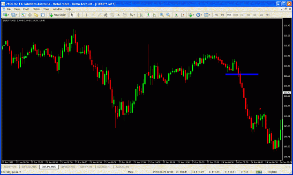Click the green connection status bars indicator
Image resolution: width=293 pixels, height=175 pixels.
click(x=259, y=172)
